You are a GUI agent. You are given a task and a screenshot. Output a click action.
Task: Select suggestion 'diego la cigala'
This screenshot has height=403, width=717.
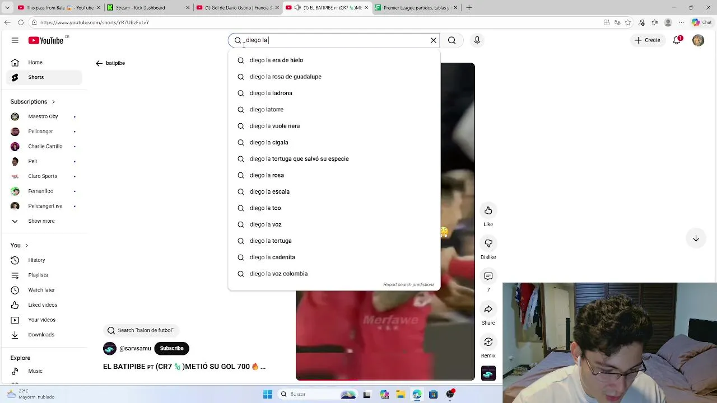(x=334, y=142)
